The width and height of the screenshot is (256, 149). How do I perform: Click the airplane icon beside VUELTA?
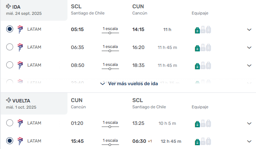click(x=8, y=100)
